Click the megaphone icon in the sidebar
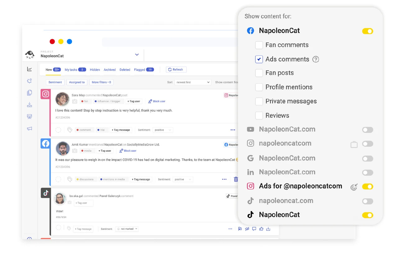This screenshot has height=276, width=398. coord(30,129)
